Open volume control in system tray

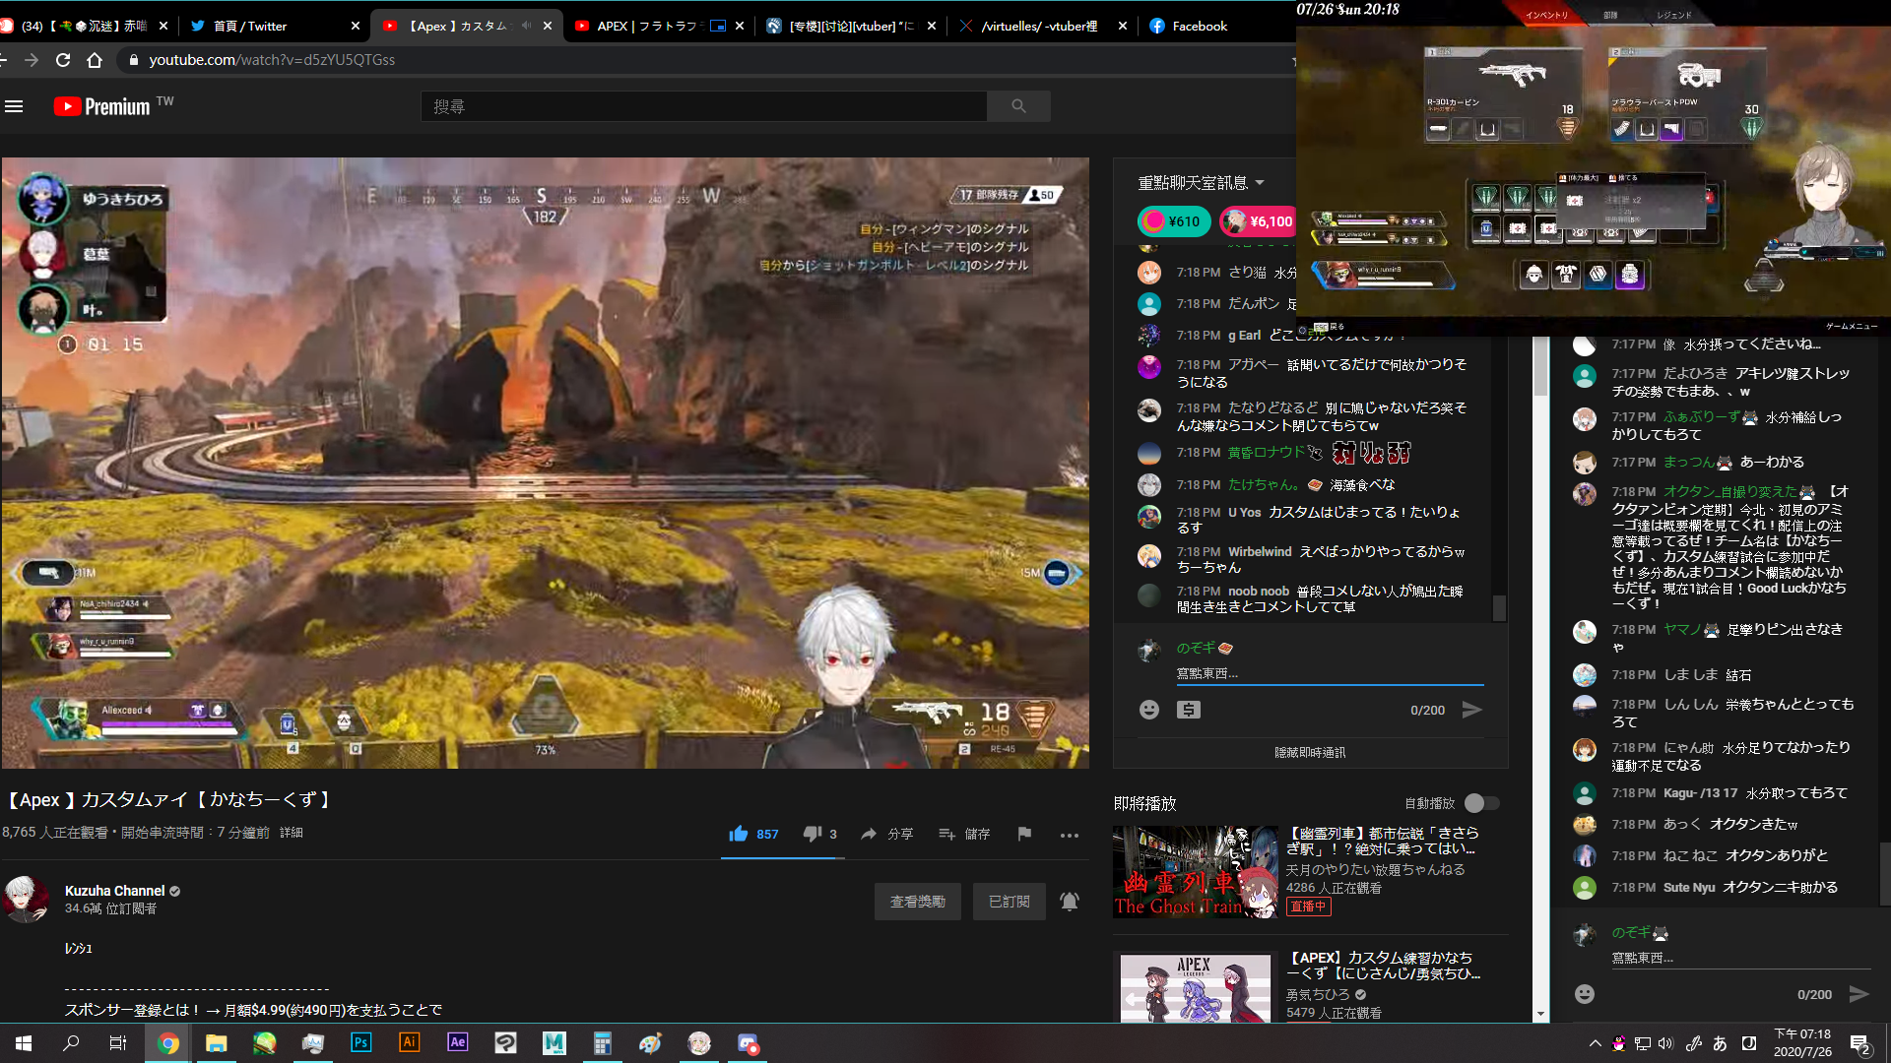(1665, 1043)
